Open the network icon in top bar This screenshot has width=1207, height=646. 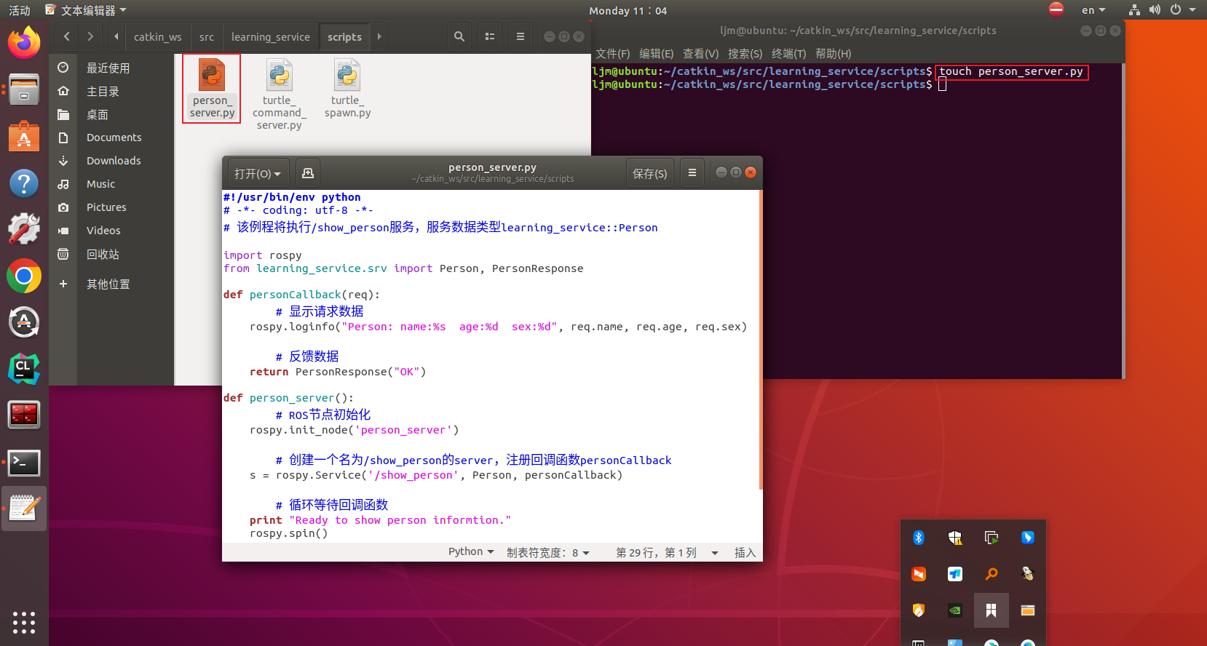click(x=1134, y=10)
